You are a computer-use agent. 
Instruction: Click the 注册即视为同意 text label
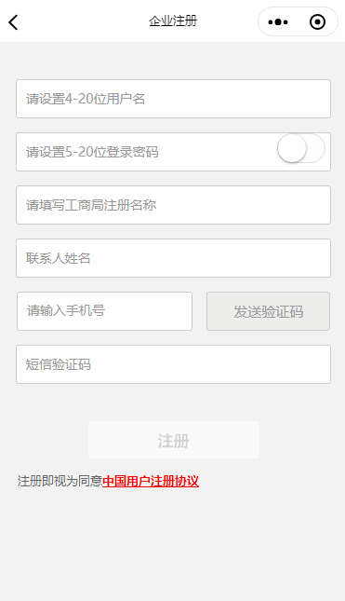pyautogui.click(x=60, y=481)
